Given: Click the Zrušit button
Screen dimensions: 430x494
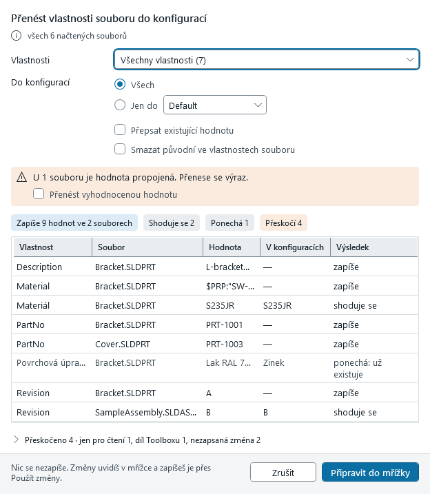Looking at the screenshot, I should [x=283, y=472].
